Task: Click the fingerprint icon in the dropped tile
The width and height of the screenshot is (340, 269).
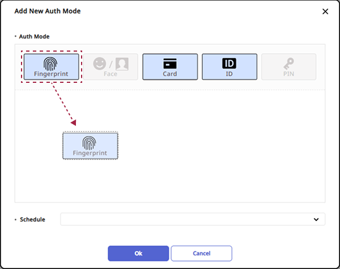Action: click(x=90, y=142)
